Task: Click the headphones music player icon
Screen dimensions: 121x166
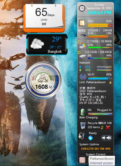Action: 82,136
